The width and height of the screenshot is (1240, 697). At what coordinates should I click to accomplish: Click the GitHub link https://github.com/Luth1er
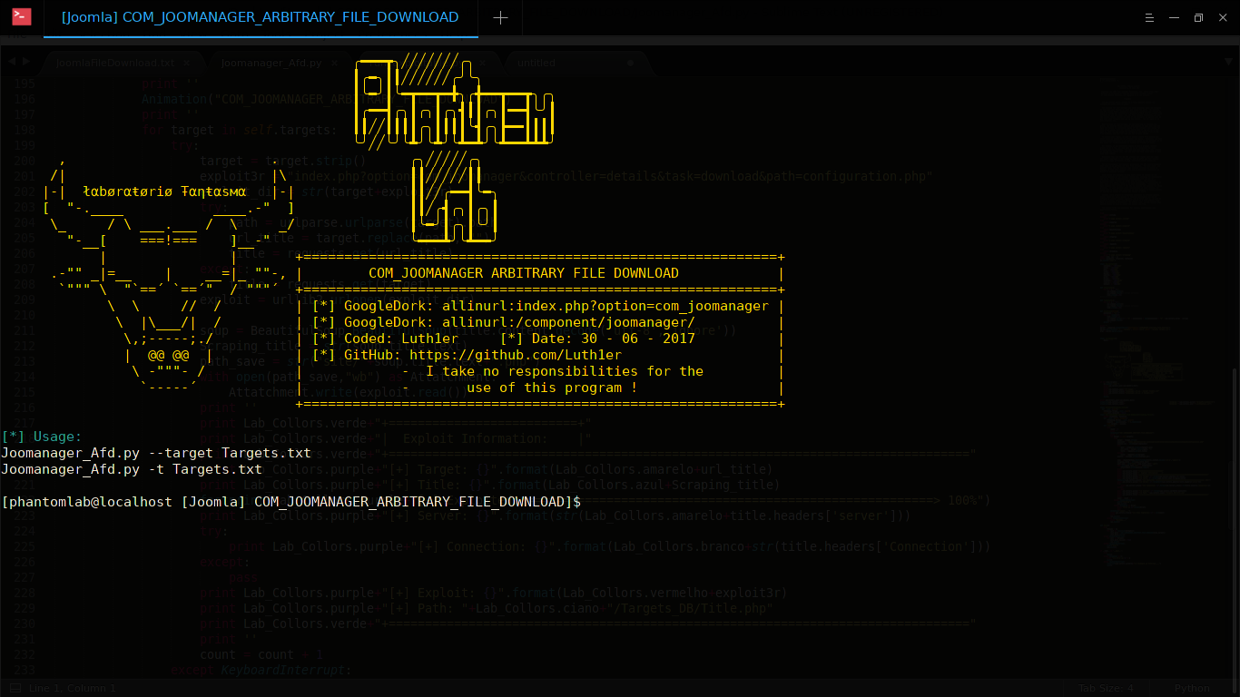click(x=516, y=355)
